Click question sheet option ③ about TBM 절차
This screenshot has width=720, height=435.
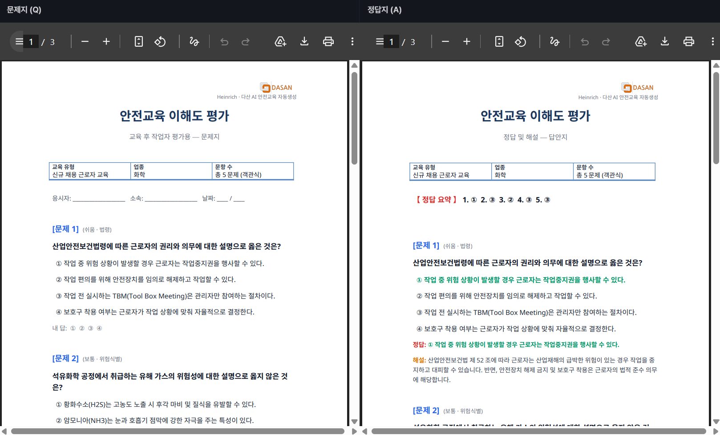click(x=166, y=296)
